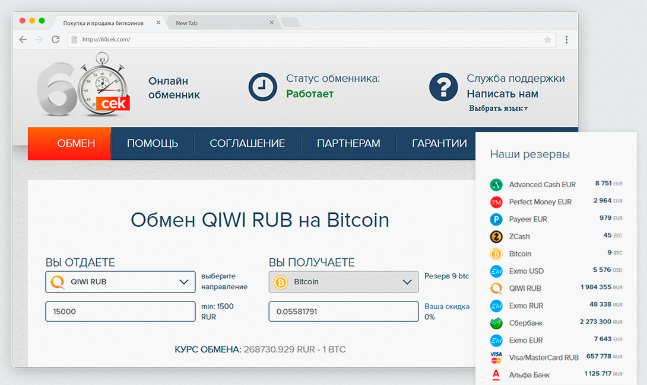Click the Advanced Cash EUR icon
The width and height of the screenshot is (647, 385).
tap(496, 184)
